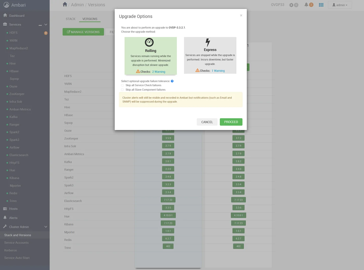
Task: Open the views grid icon
Action: point(321,5)
